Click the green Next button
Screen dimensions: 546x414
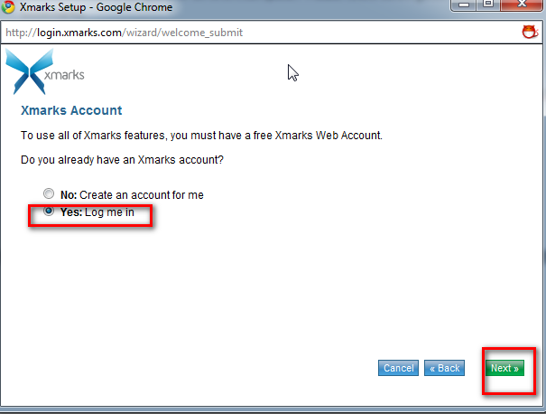click(504, 368)
